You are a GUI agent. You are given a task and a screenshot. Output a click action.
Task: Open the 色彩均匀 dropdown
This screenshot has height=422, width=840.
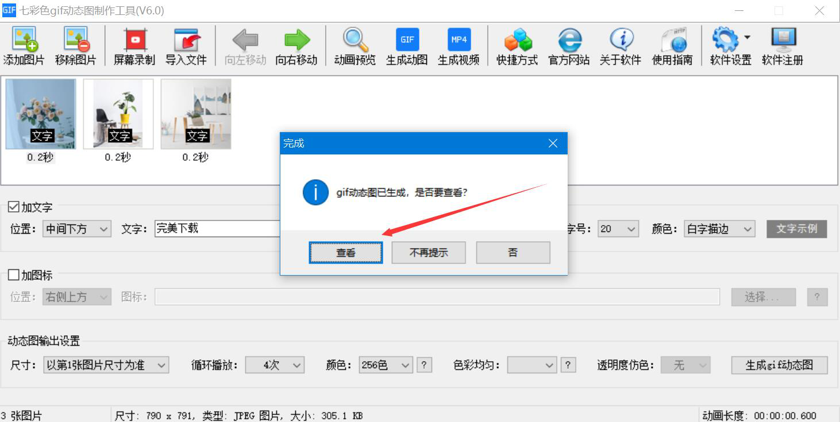tap(532, 365)
